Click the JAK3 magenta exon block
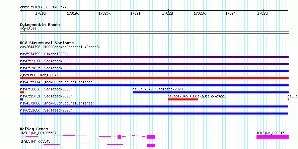The image size is (298, 149). pos(273,137)
